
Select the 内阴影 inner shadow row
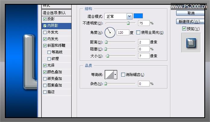[57, 26]
